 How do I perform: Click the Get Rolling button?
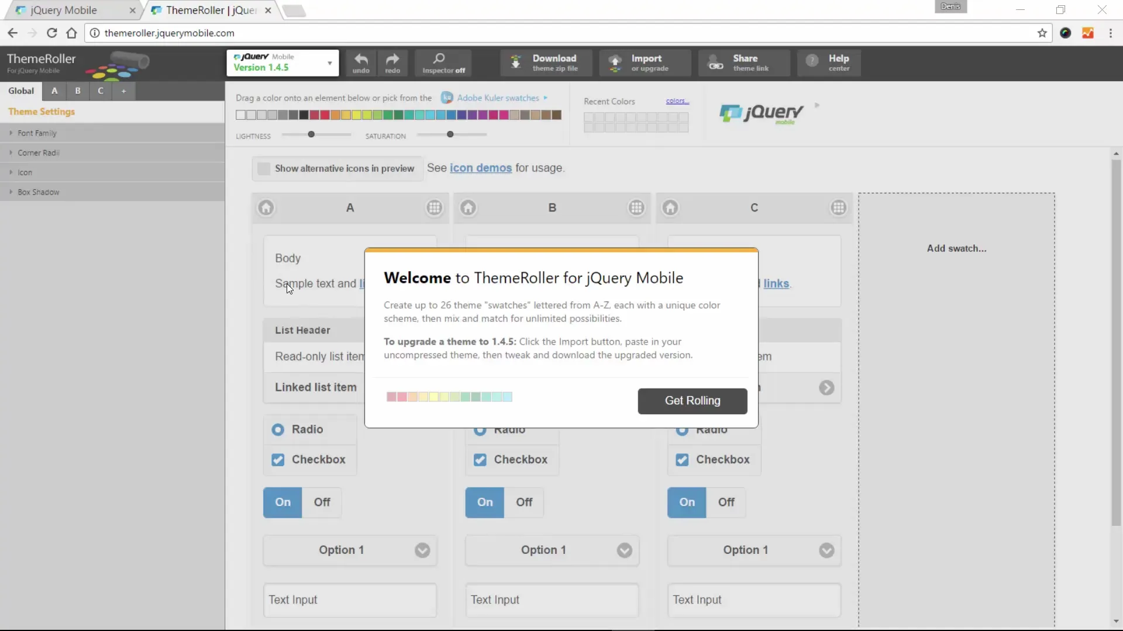pos(693,401)
